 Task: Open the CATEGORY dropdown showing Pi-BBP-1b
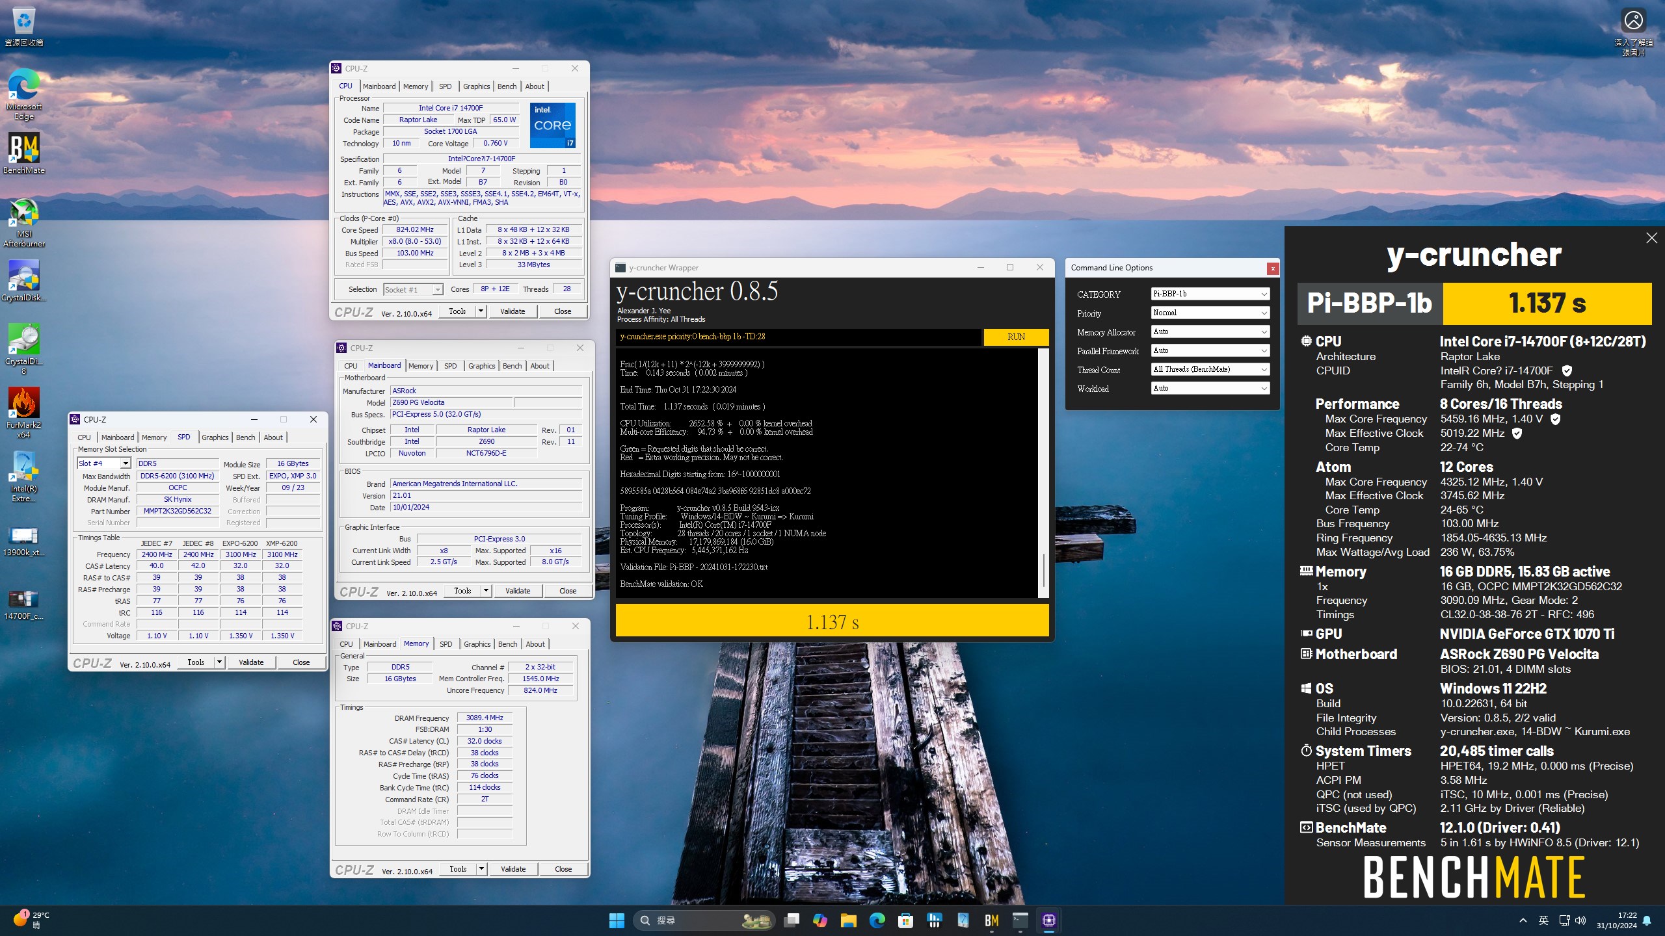click(x=1210, y=294)
